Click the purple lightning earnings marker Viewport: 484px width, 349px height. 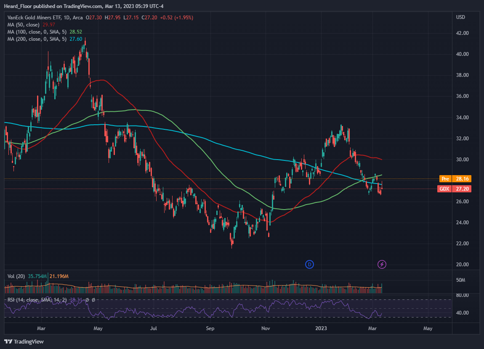[x=382, y=264]
